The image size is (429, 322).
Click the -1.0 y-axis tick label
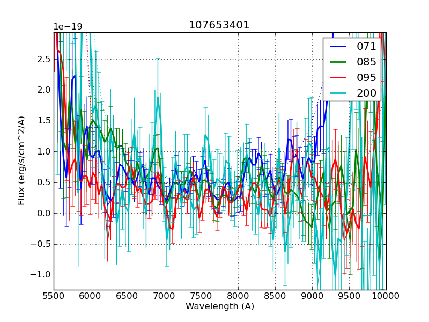pyautogui.click(x=41, y=275)
